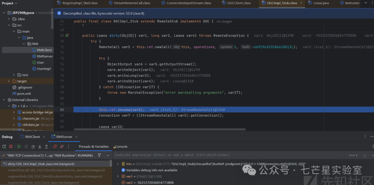This screenshot has width=374, height=185.
Task: Mute all breakpoints
Action: coord(62,146)
